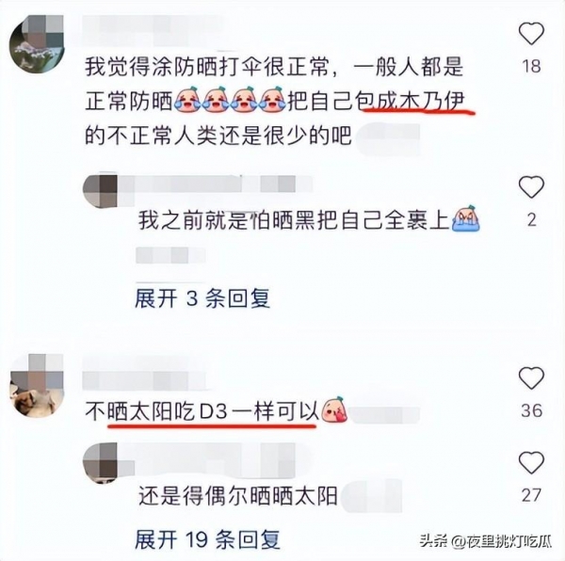
Task: Click the comment text about 涂防晒打伞
Action: (x=276, y=102)
